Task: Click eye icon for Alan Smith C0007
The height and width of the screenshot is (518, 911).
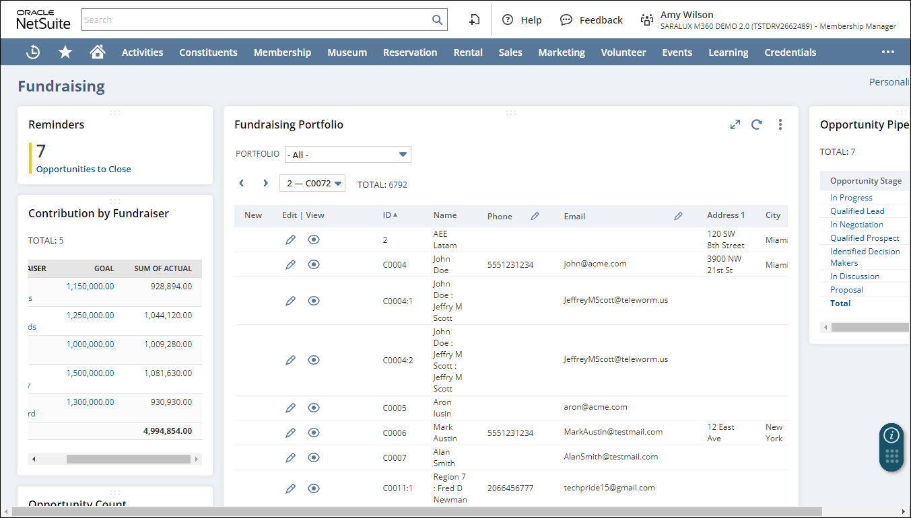Action: pyautogui.click(x=313, y=457)
